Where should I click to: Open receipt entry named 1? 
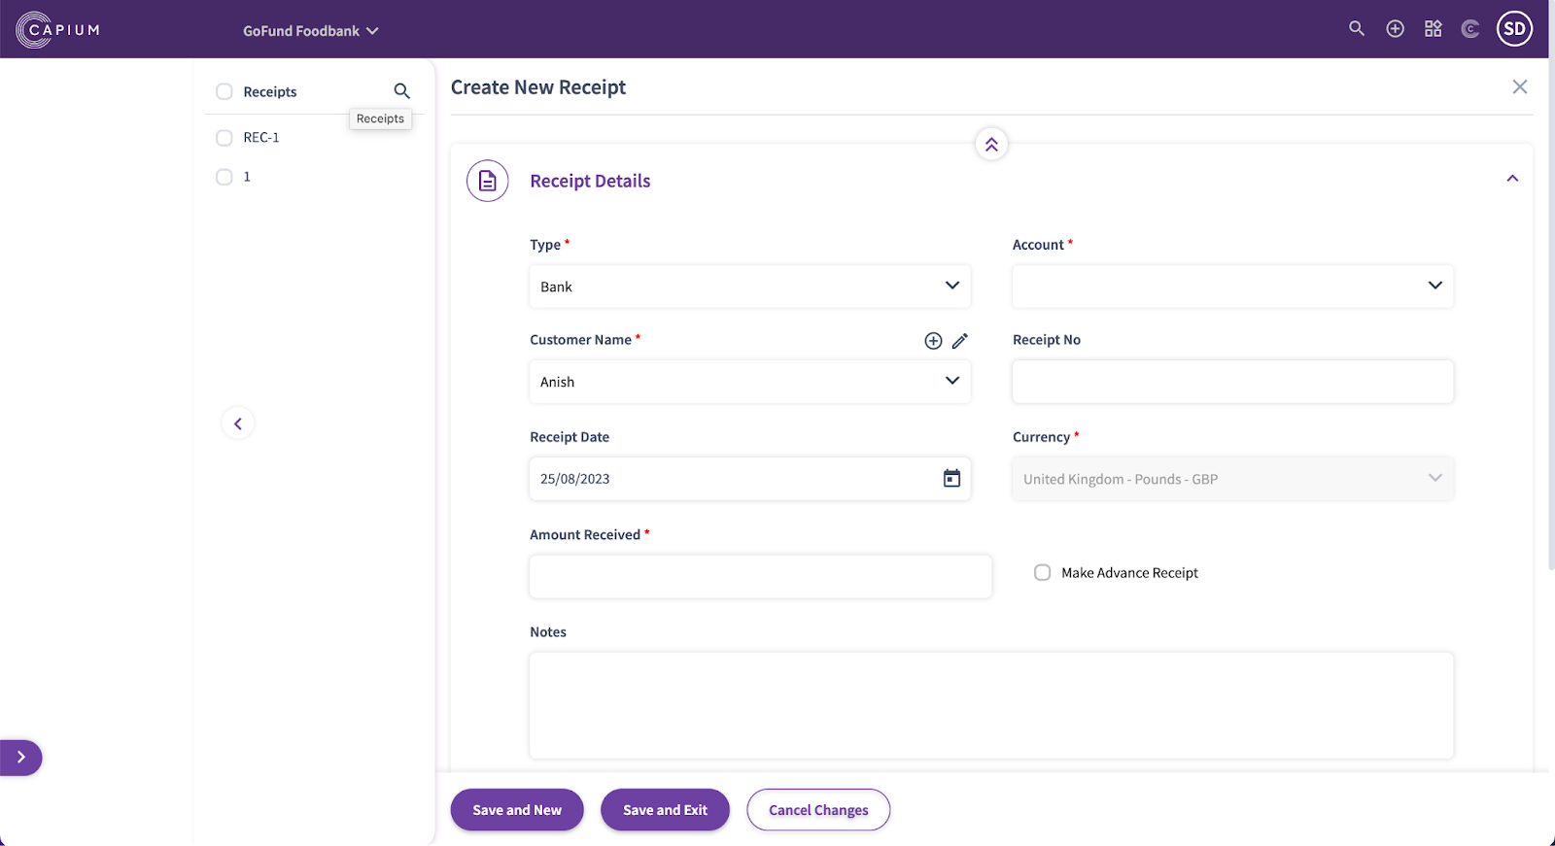tap(247, 177)
